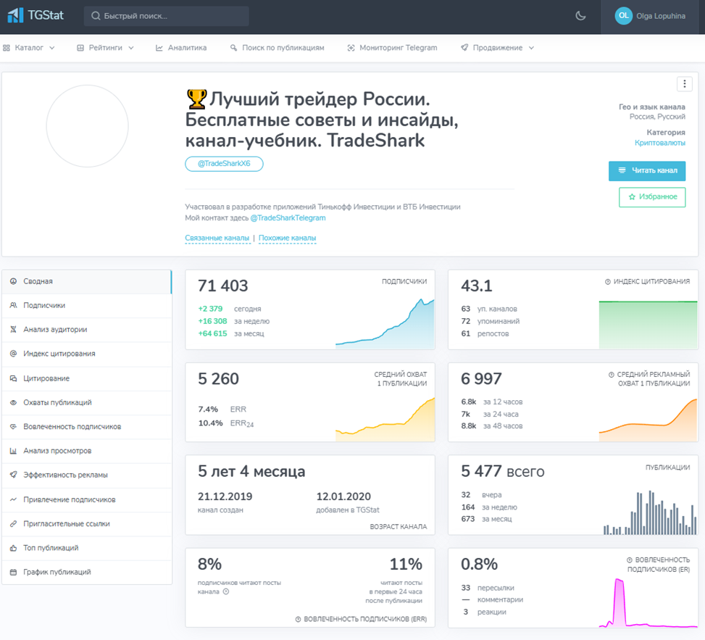Focus the Быстрый поиск search field
The image size is (705, 640).
coord(167,16)
